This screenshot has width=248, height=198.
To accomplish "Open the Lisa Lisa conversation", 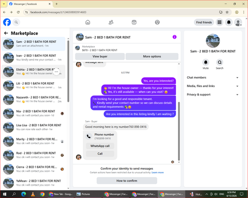I will (x=34, y=127).
